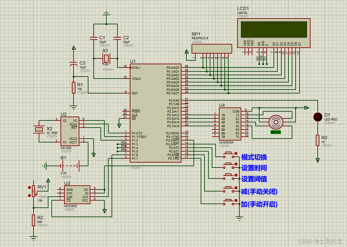Click the ground arrow below R3
The width and height of the screenshot is (347, 247).
point(318,160)
